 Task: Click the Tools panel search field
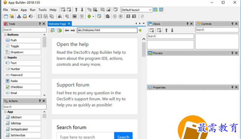pyautogui.click(x=25, y=29)
